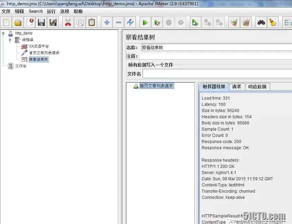
Task: Open the 选项 menu
Action: coord(64,11)
